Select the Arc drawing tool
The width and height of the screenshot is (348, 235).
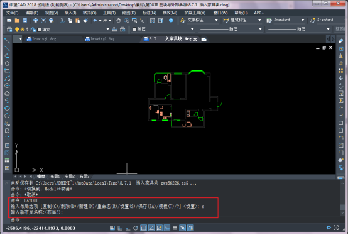[x=7, y=79]
